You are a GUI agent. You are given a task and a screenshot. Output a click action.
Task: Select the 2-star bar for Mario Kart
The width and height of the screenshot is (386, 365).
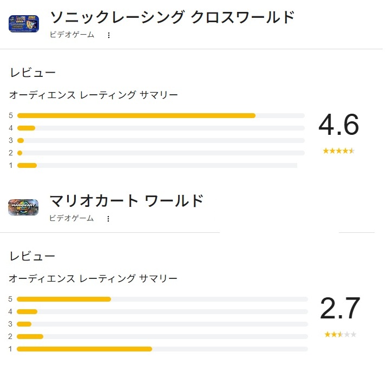coord(162,336)
